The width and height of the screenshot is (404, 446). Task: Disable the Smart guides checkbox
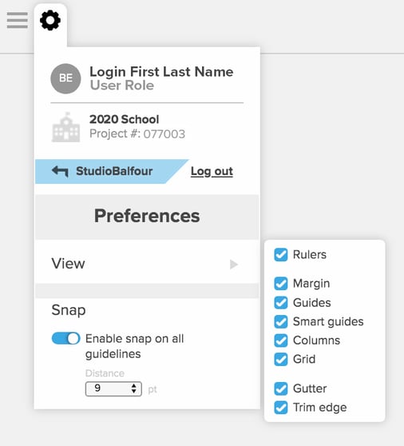[x=281, y=321]
